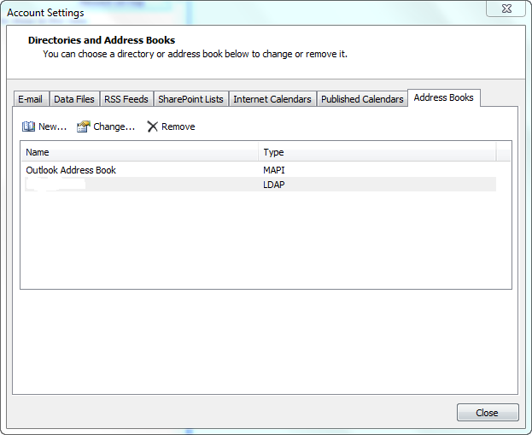
Task: Go to the RSS Feeds tab
Action: coord(126,99)
